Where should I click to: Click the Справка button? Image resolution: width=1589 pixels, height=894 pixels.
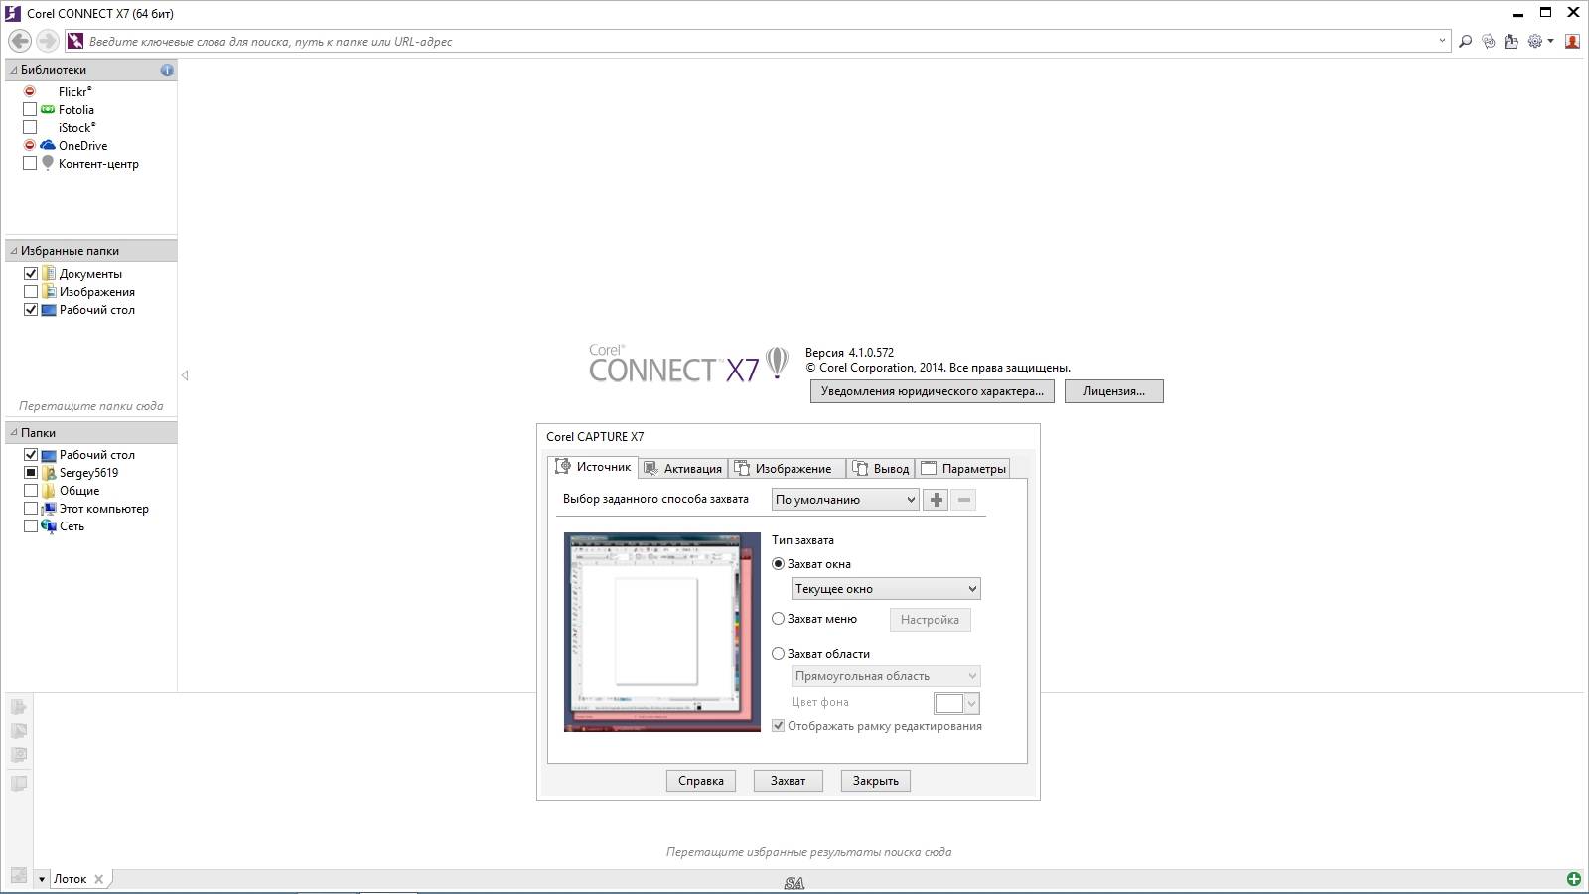tap(701, 781)
